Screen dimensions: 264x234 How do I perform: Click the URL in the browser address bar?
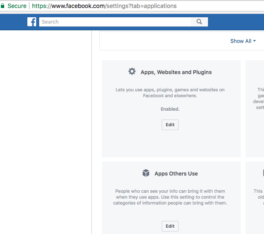104,6
